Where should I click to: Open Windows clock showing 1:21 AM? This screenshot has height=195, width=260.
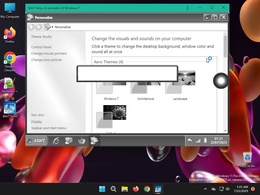pos(241,189)
